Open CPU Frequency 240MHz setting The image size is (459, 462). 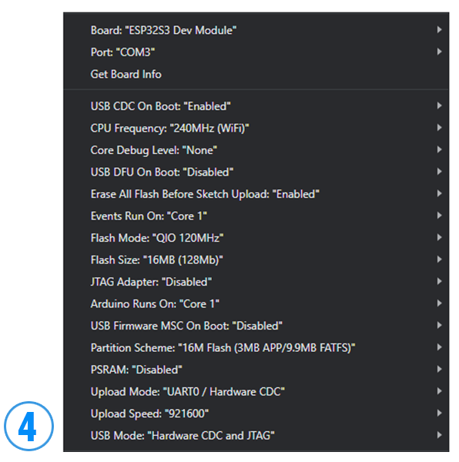coord(256,128)
